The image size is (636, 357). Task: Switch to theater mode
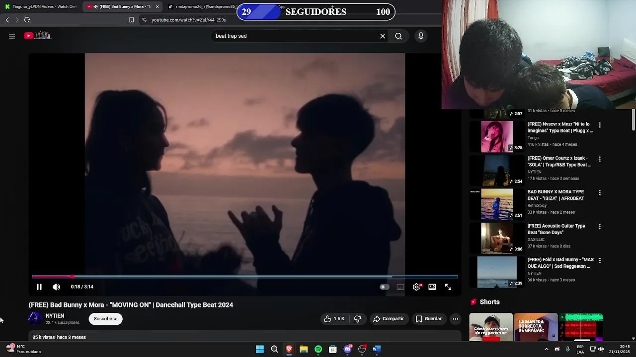coord(432,287)
